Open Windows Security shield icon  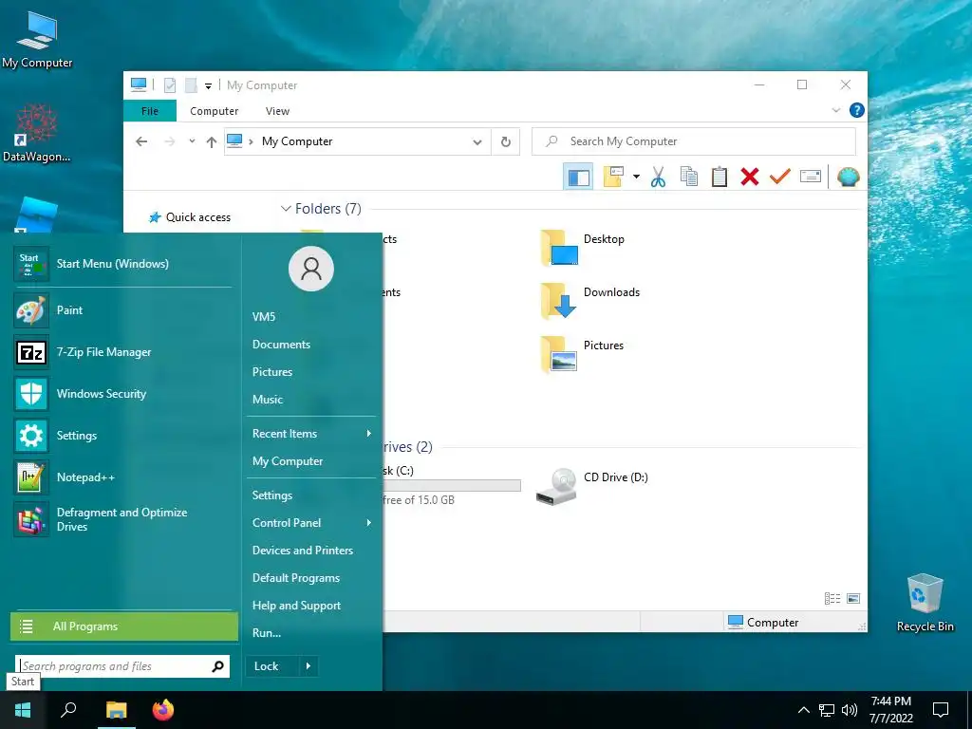[x=31, y=394]
